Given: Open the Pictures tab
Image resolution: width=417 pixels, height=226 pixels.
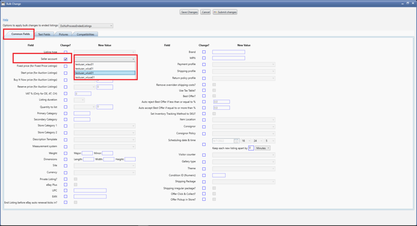Looking at the screenshot, I should click(x=63, y=35).
